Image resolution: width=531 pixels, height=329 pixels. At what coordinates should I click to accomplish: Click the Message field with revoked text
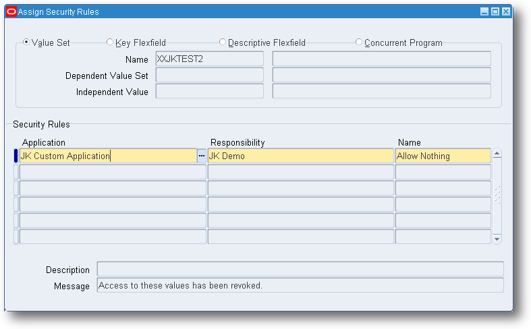click(300, 285)
